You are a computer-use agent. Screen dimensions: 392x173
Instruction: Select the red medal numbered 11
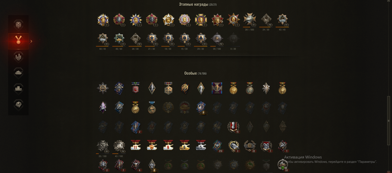click(135, 146)
